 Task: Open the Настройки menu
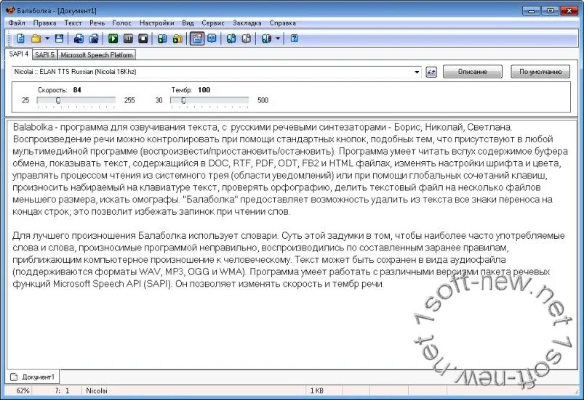point(157,23)
